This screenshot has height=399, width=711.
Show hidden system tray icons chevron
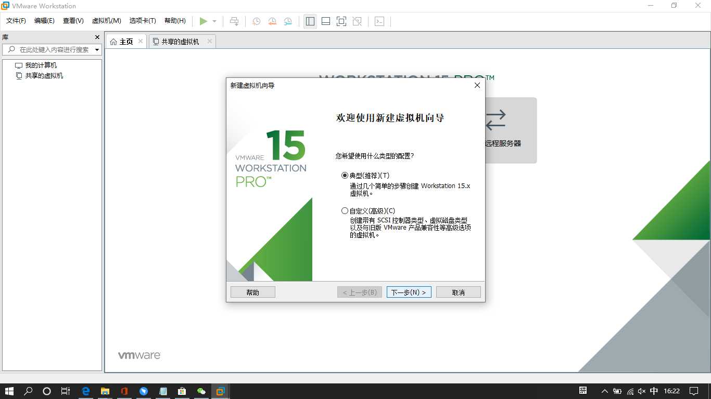[x=604, y=391]
